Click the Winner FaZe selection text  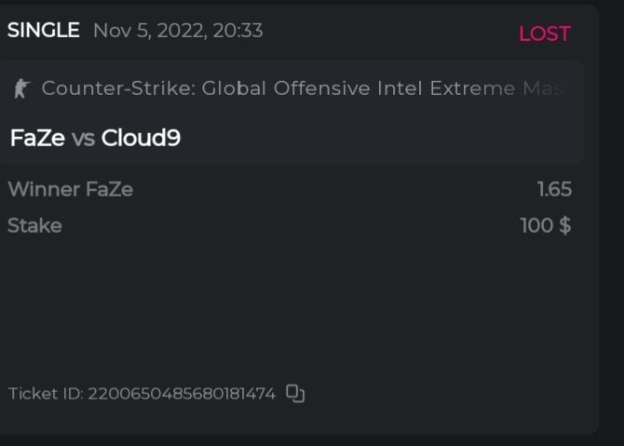tap(70, 190)
